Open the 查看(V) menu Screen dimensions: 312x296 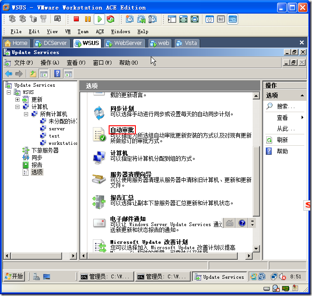click(76, 63)
